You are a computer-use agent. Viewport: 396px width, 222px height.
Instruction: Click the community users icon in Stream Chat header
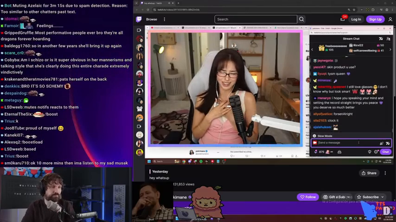pyautogui.click(x=388, y=39)
